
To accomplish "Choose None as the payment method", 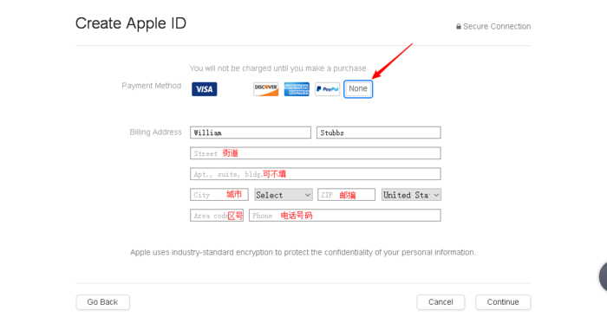I will pos(358,89).
